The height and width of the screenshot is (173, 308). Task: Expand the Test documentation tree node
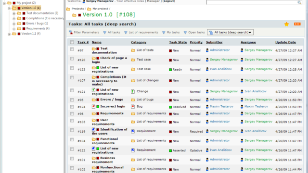[x=14, y=13]
